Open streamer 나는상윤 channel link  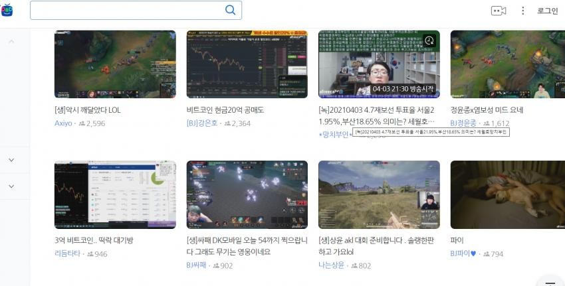tap(331, 265)
